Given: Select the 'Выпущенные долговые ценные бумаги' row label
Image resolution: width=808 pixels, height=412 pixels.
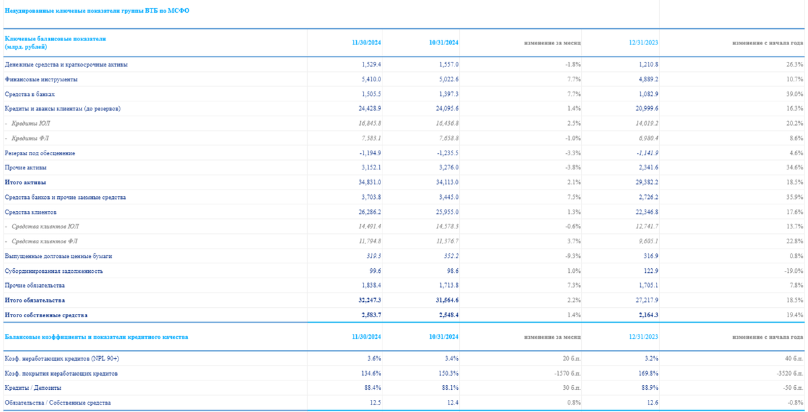Looking at the screenshot, I should click(x=58, y=256).
